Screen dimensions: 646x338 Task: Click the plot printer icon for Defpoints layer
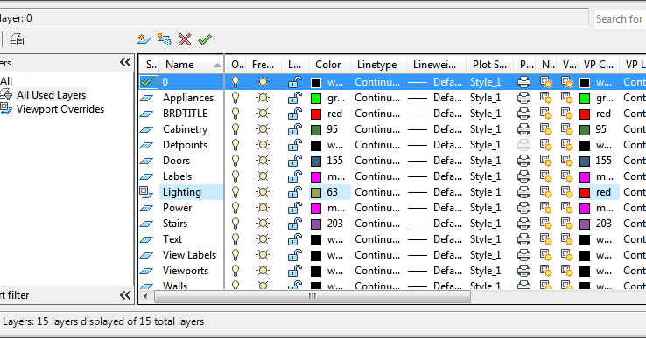pyautogui.click(x=523, y=145)
